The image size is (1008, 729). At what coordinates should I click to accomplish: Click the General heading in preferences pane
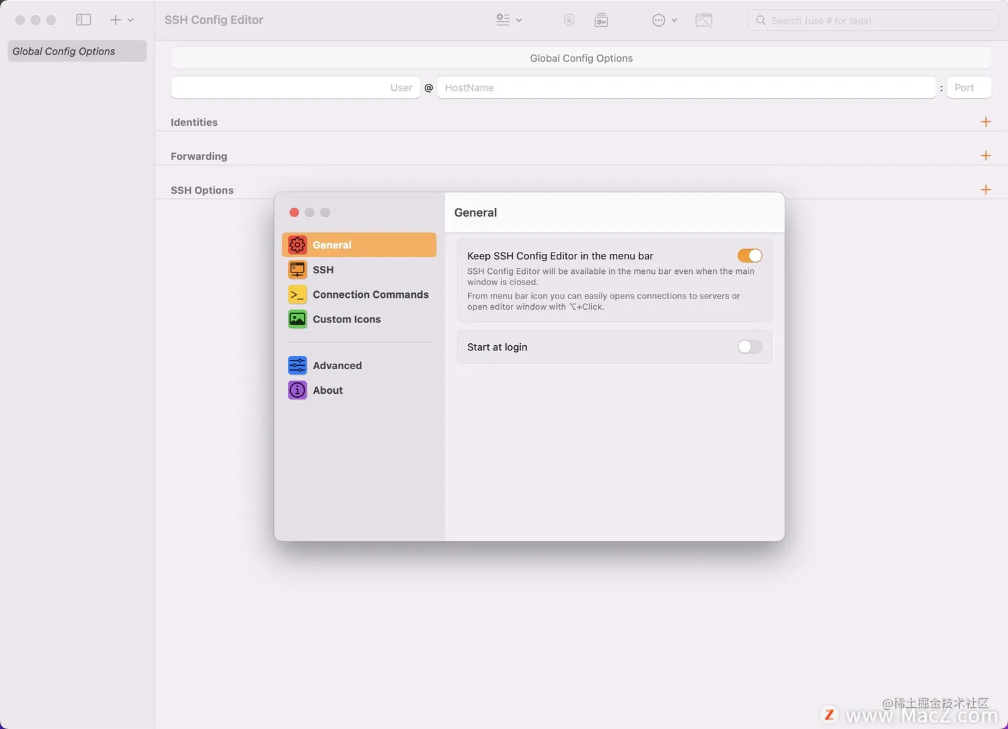pos(475,213)
